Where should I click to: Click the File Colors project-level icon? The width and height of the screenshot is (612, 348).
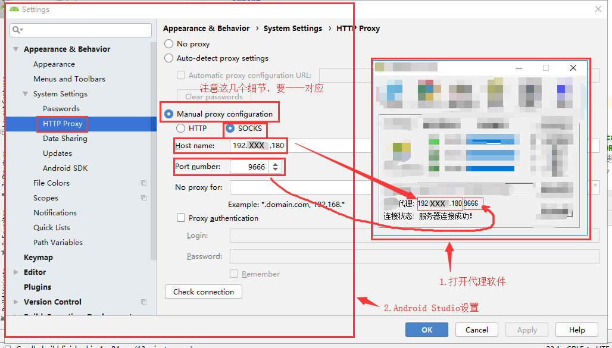click(x=143, y=183)
